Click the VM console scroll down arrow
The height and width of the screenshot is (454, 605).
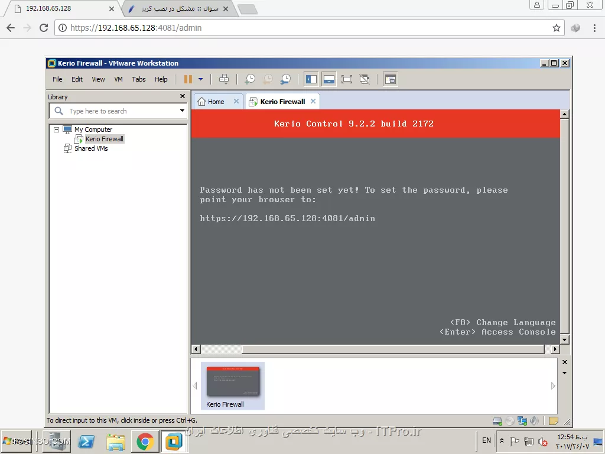coord(564,340)
